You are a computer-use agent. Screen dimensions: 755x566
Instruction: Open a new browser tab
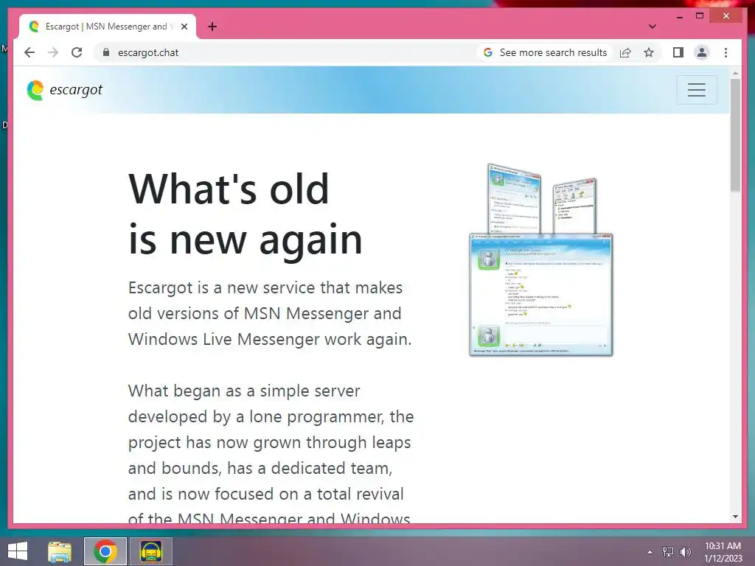(212, 27)
